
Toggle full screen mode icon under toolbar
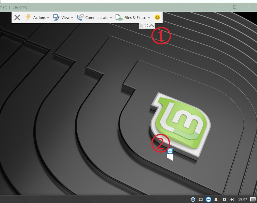pos(146,26)
